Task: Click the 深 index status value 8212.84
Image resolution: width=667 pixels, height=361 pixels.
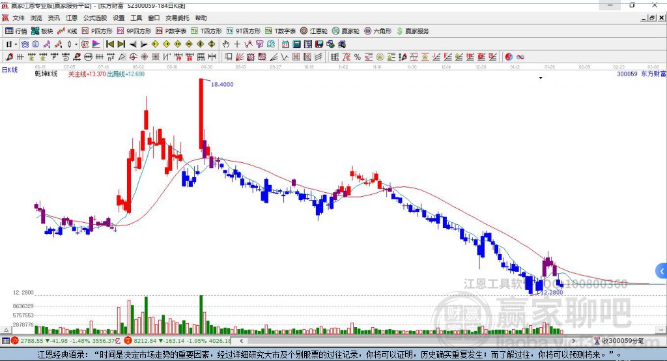Action: point(145,341)
